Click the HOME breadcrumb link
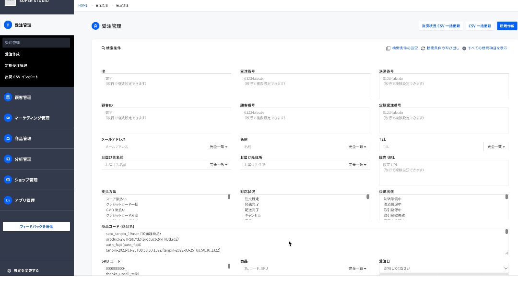The height and width of the screenshot is (292, 518). pyautogui.click(x=83, y=5)
